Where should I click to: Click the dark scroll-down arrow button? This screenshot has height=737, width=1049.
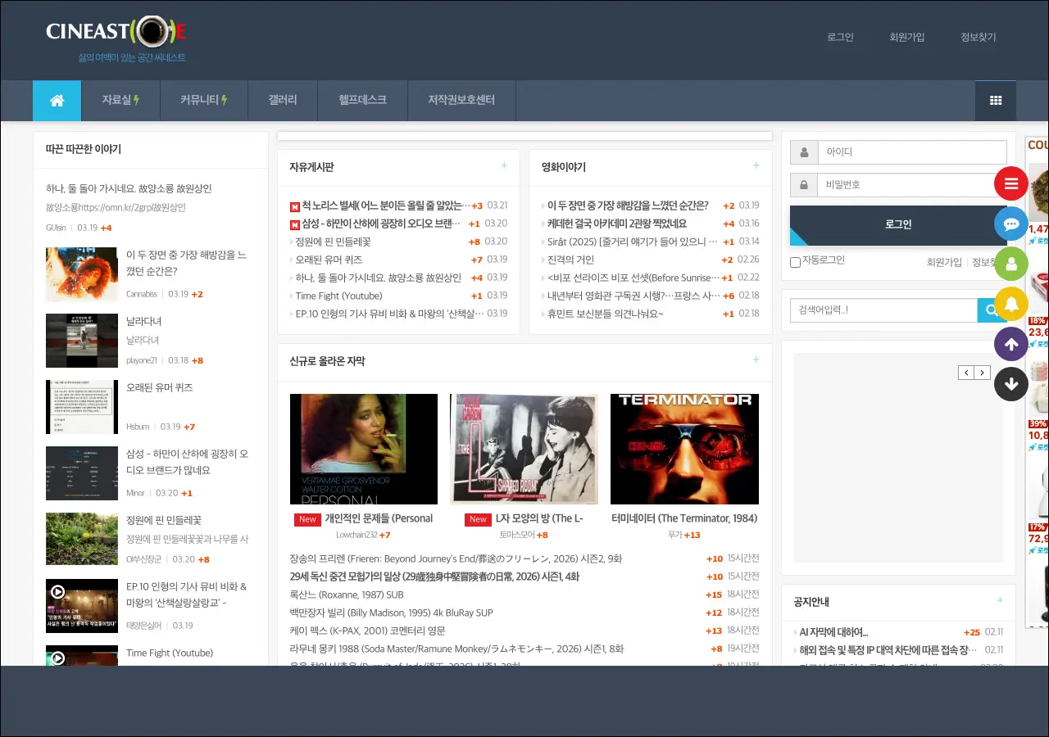click(1010, 383)
